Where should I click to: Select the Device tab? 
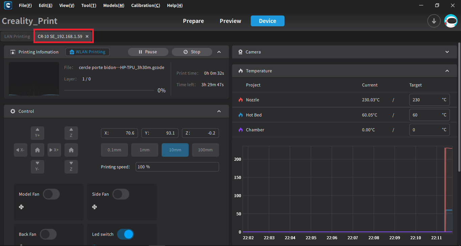click(268, 21)
